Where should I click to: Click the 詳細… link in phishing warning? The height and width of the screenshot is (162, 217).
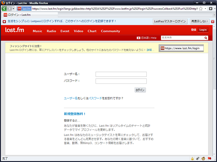[150, 50]
